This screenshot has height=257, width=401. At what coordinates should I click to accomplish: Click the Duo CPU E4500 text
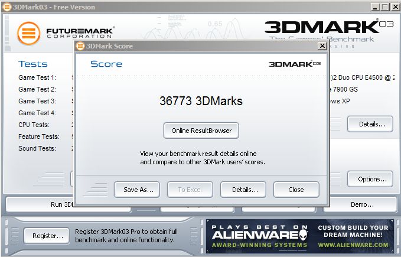[x=362, y=77]
